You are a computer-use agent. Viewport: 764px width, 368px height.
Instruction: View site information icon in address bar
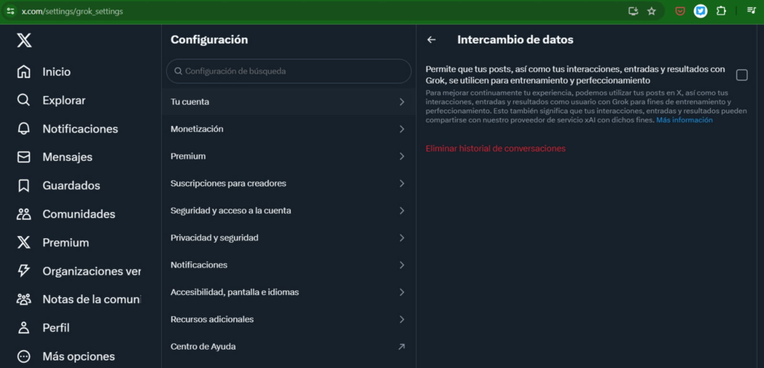11,11
